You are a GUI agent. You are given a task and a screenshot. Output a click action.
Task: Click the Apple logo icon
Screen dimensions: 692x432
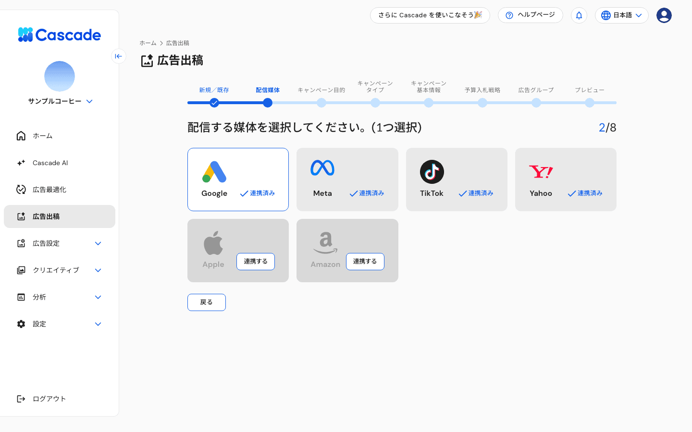pos(213,243)
